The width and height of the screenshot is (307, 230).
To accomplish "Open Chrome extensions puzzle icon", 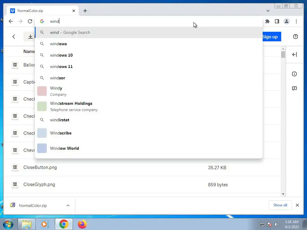I will pyautogui.click(x=267, y=21).
